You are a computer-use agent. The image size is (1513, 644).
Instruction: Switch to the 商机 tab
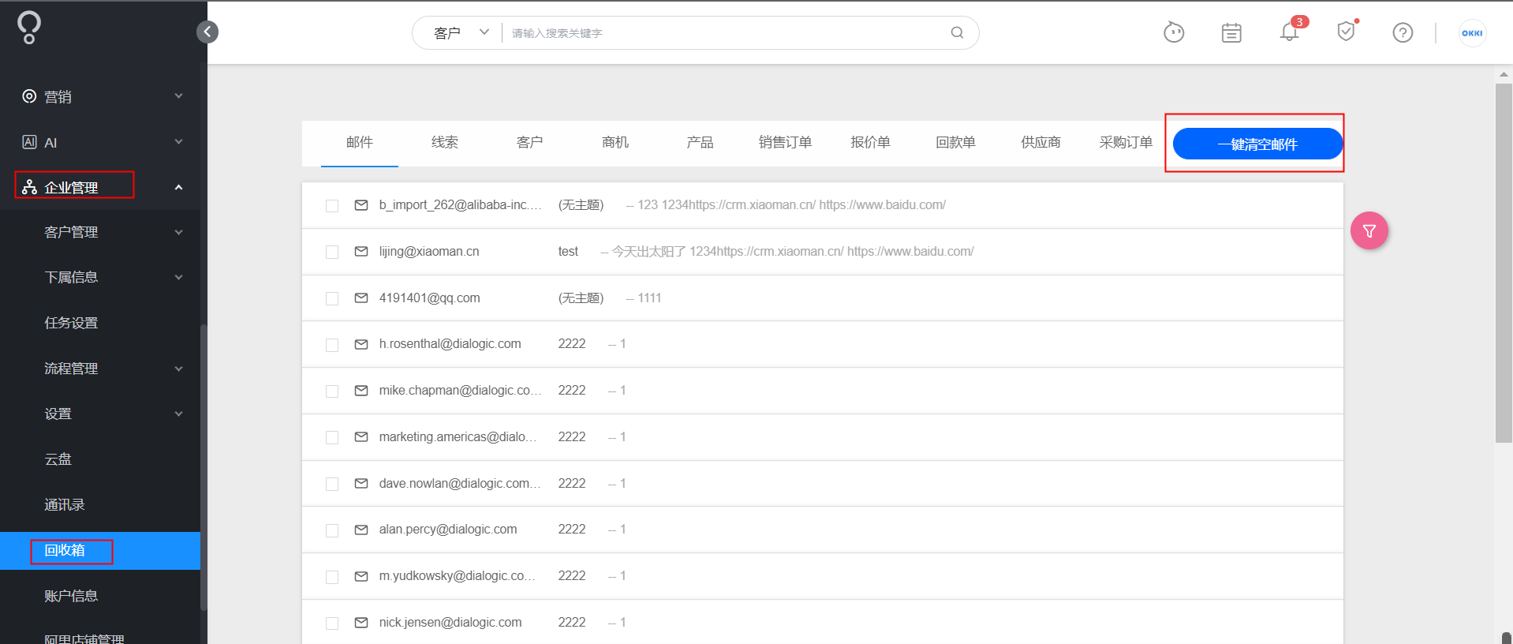coord(615,142)
